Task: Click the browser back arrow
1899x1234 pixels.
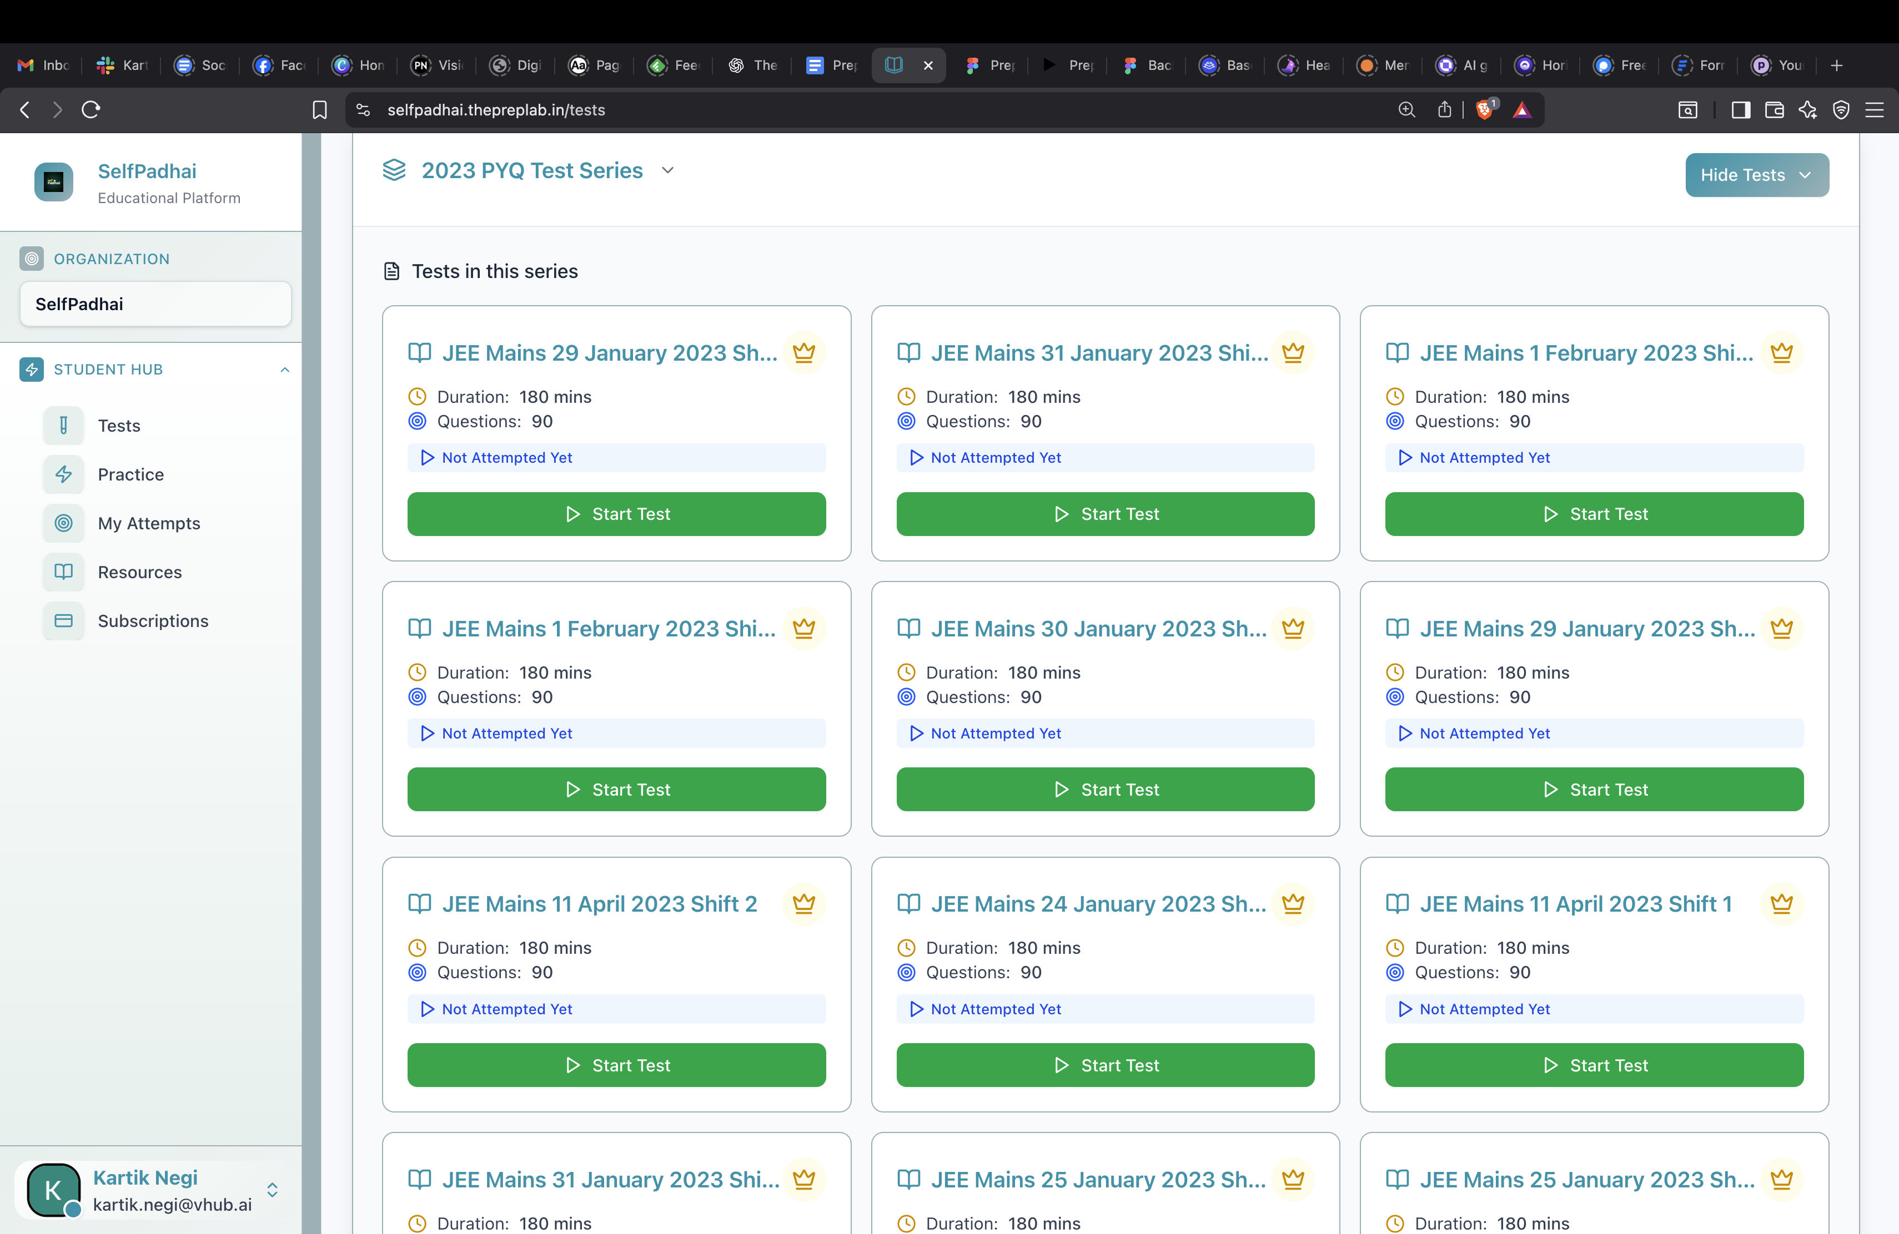Action: pyautogui.click(x=25, y=109)
